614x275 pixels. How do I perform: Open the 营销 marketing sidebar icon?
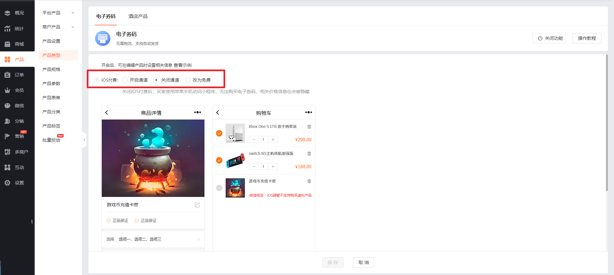[7, 136]
